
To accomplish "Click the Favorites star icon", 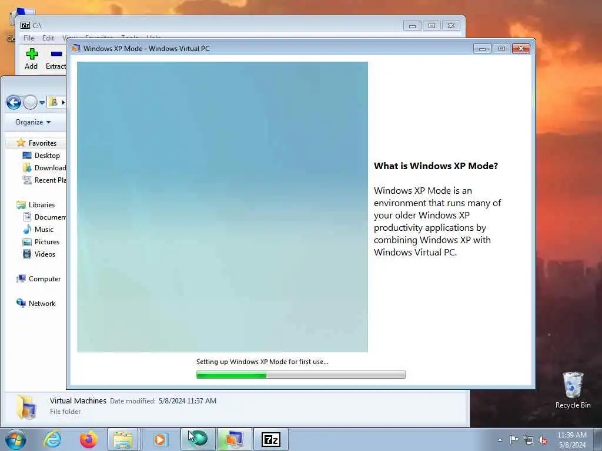I will pyautogui.click(x=21, y=143).
